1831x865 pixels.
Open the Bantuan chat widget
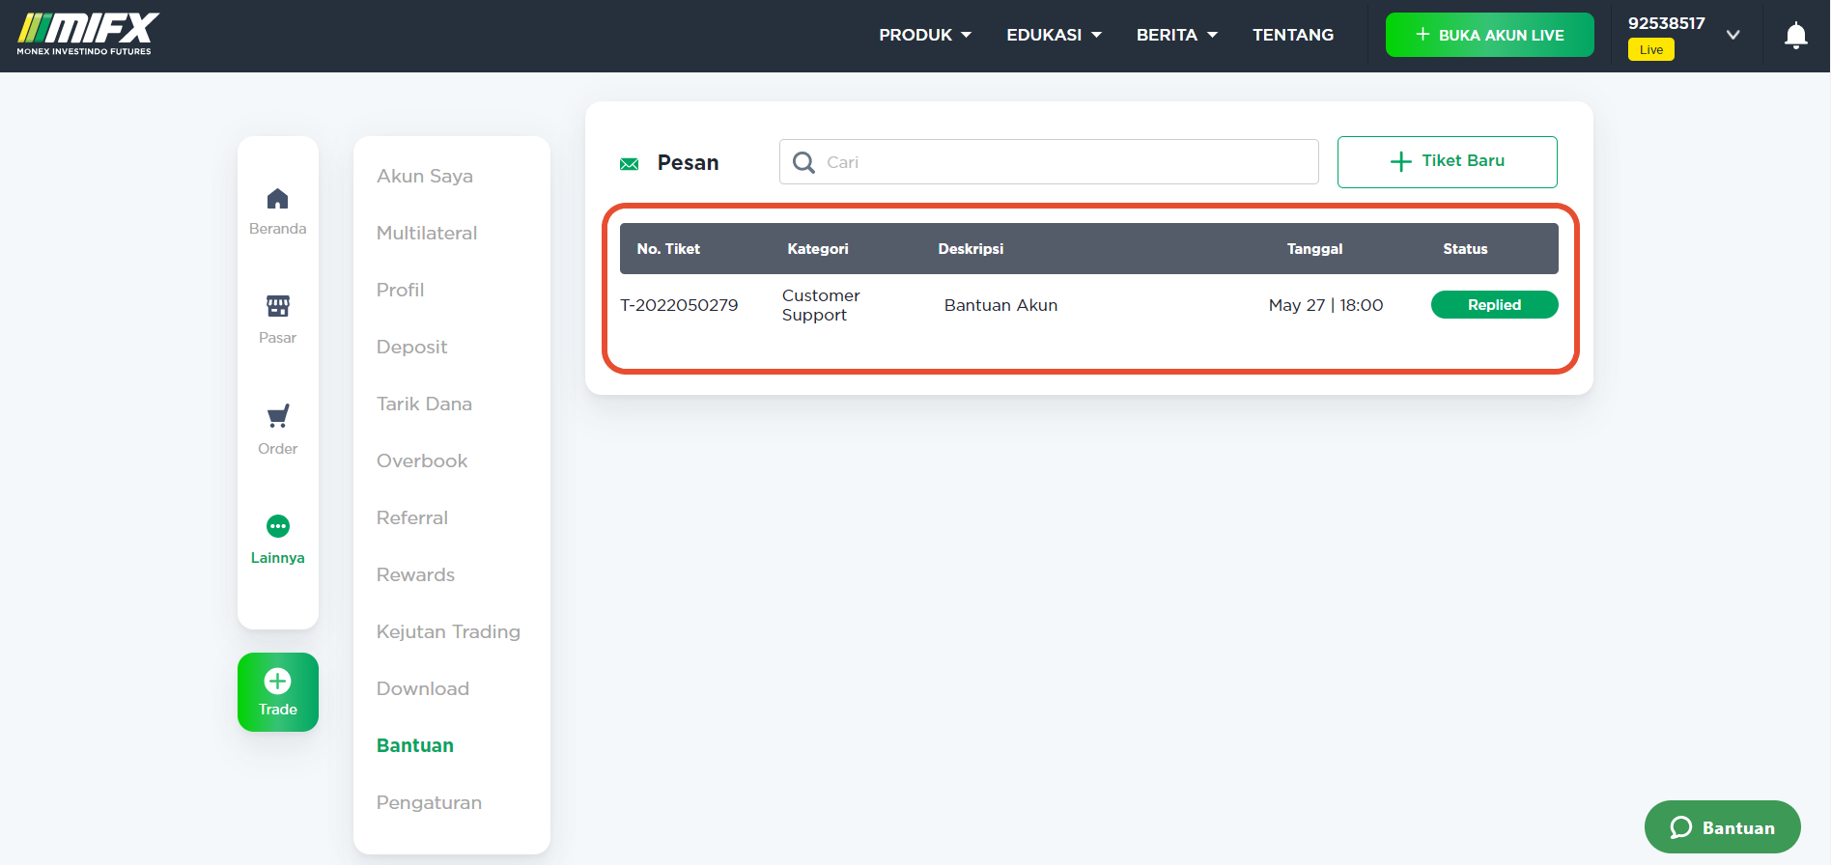pos(1722,827)
